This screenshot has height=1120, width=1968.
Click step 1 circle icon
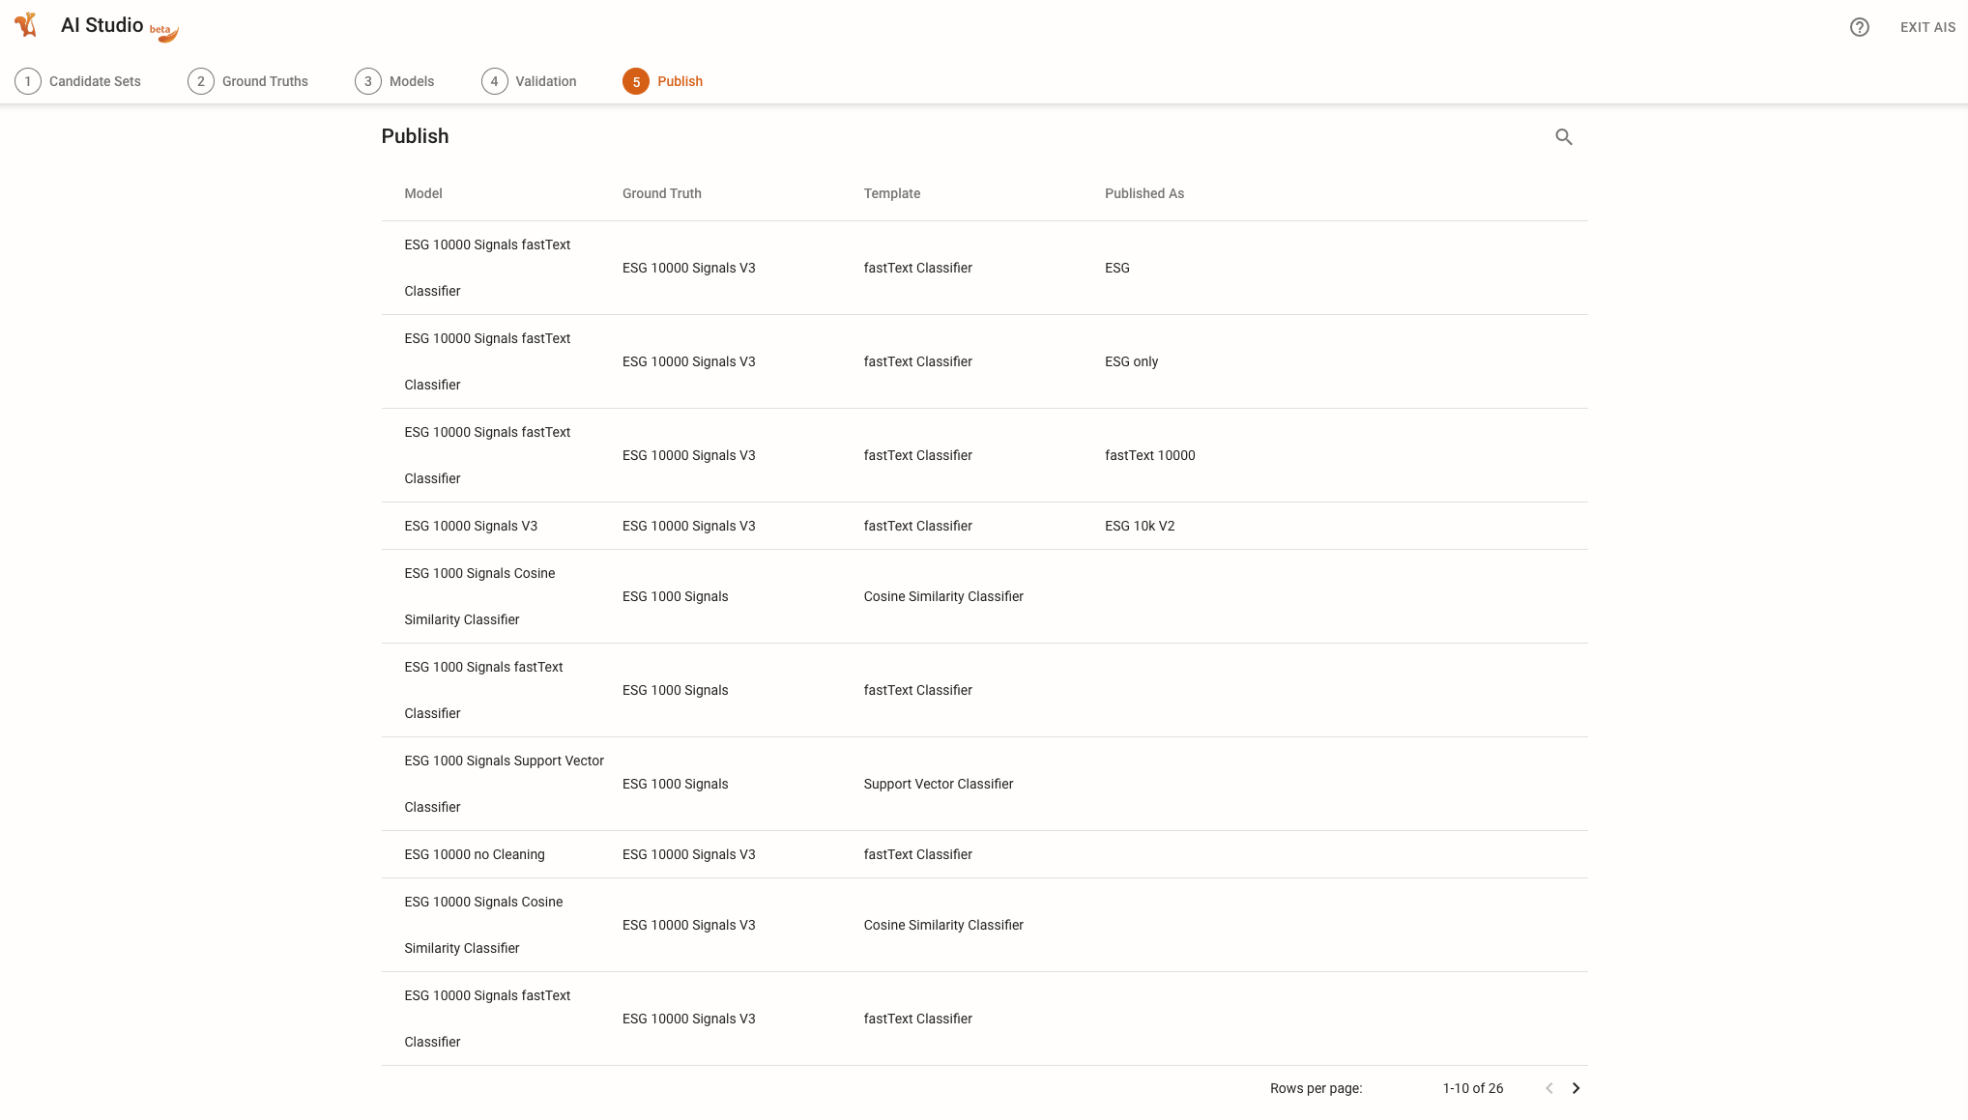(28, 81)
